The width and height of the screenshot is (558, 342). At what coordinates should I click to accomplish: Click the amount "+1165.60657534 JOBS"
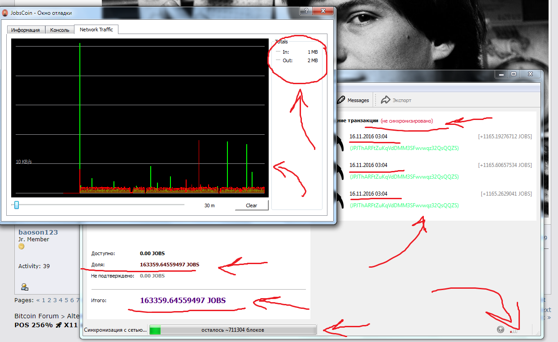(505, 165)
